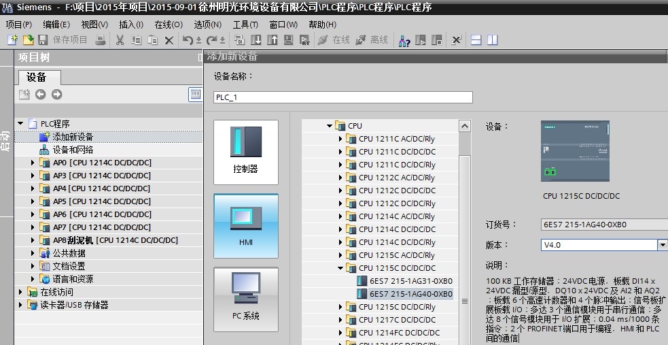
Task: Select the AP5 [CPU 1214C DC/DC/DC] item
Action: [102, 201]
